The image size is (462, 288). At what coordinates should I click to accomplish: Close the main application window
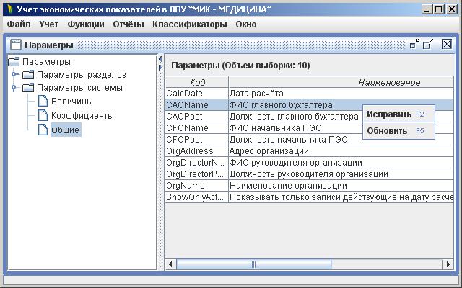452,9
